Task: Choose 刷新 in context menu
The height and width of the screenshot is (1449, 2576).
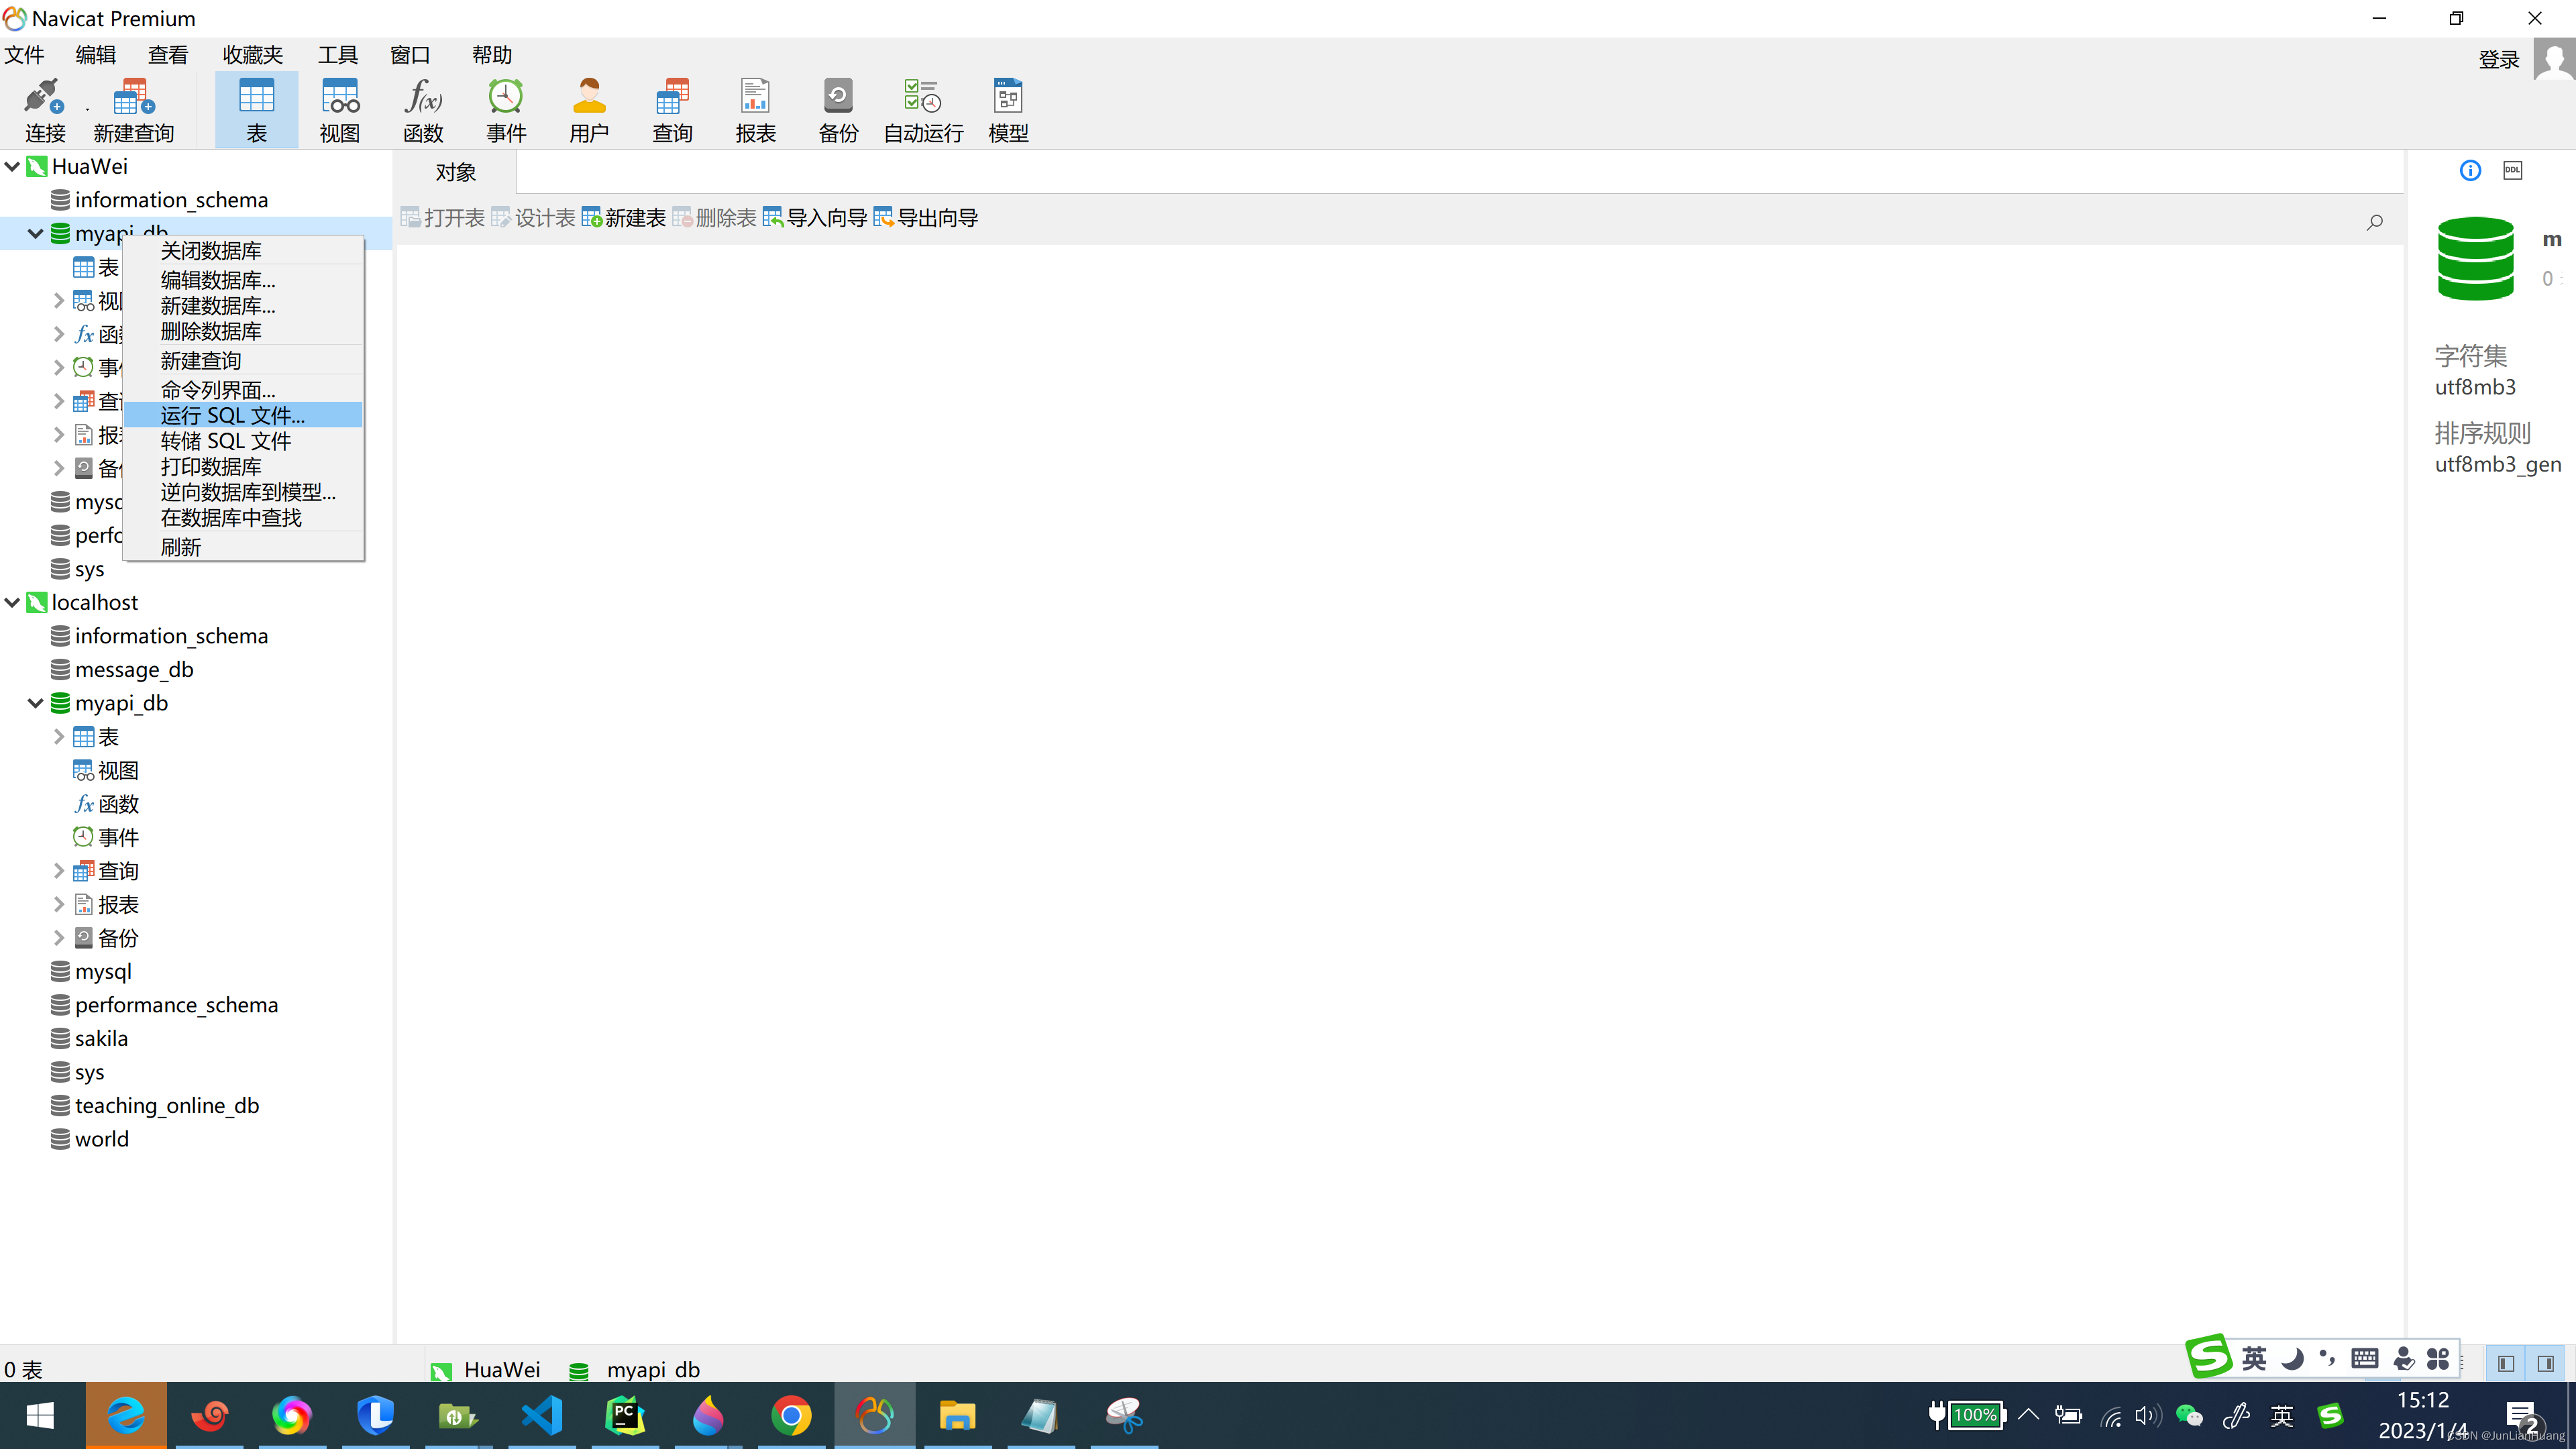Action: pos(243,547)
